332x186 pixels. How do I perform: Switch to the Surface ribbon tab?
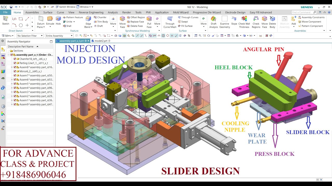point(48,12)
